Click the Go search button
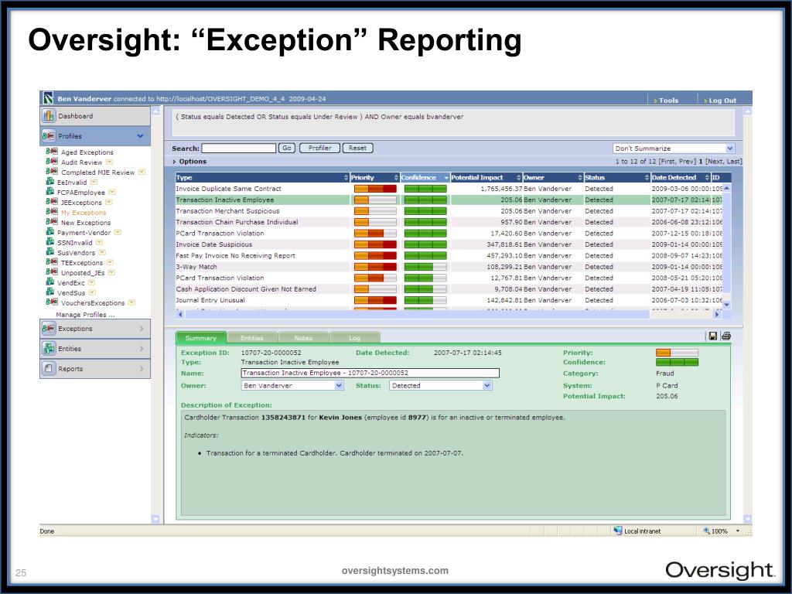Screen dimensions: 792x594 (286, 148)
